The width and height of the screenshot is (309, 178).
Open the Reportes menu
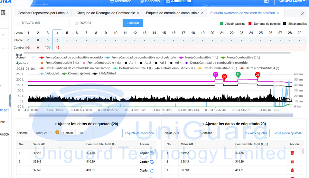(x=149, y=1)
